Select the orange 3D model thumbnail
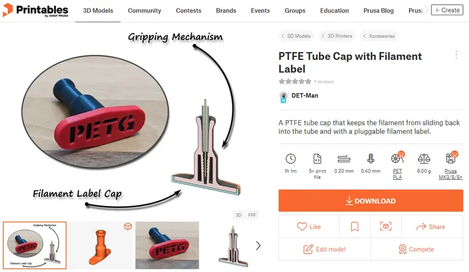Viewport: 469px width, 272px height. click(x=101, y=246)
